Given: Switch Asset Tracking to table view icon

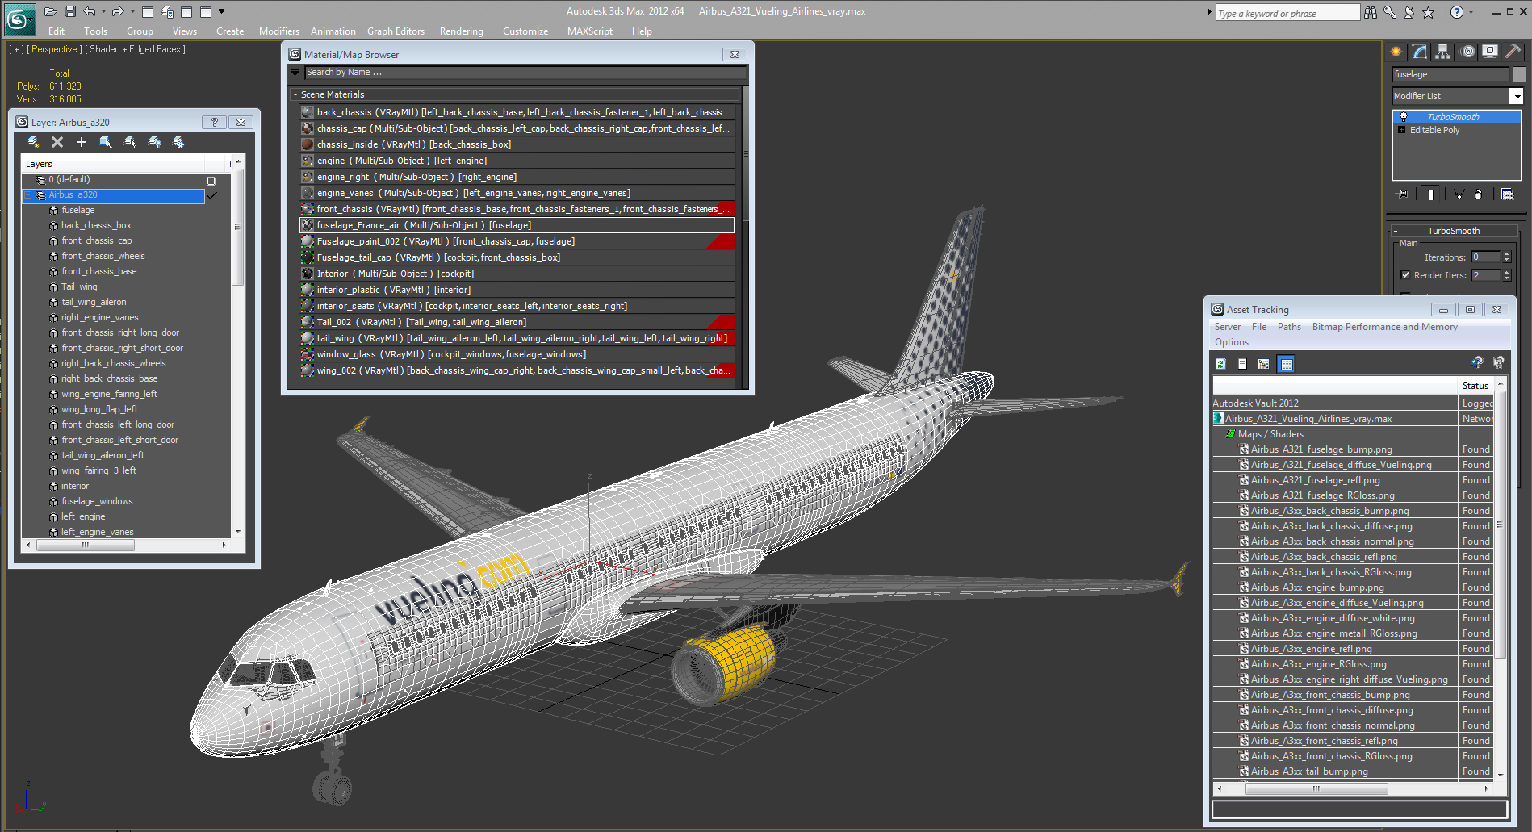Looking at the screenshot, I should tap(1287, 364).
